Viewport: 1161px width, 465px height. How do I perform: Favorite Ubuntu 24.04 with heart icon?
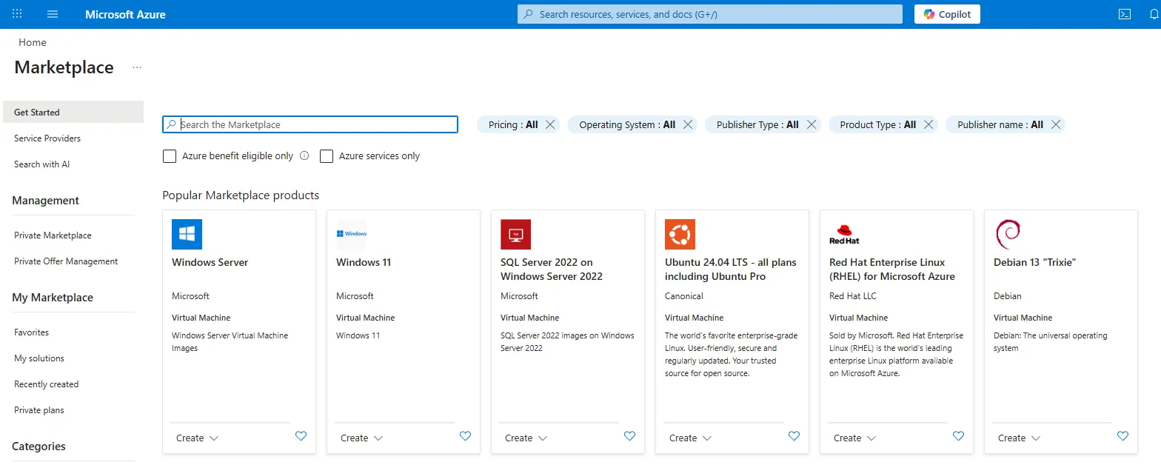click(794, 436)
